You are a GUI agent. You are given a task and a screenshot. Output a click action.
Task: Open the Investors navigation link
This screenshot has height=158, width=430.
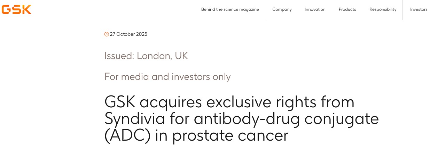tap(419, 9)
